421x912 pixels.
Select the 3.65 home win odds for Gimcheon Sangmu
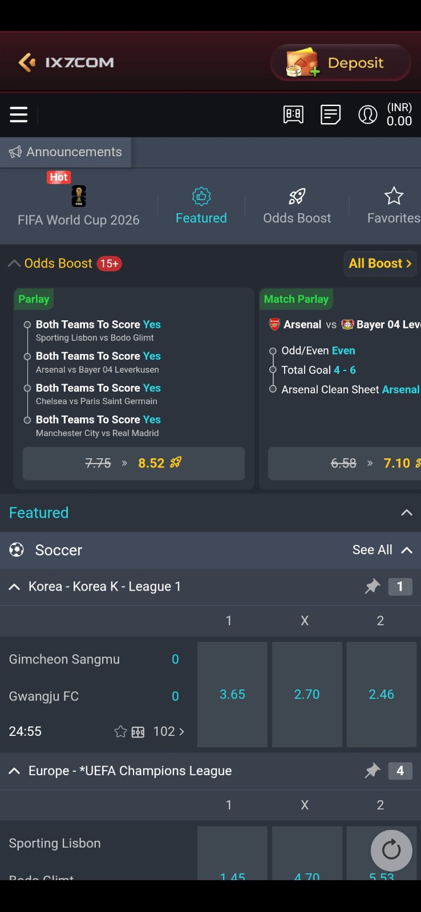pyautogui.click(x=232, y=694)
